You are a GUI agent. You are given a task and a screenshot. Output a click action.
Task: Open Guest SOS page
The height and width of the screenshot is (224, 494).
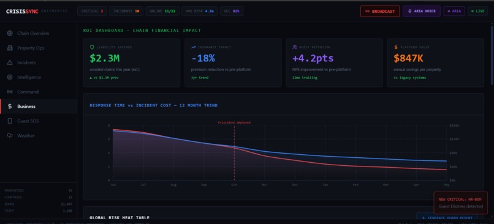point(39,121)
